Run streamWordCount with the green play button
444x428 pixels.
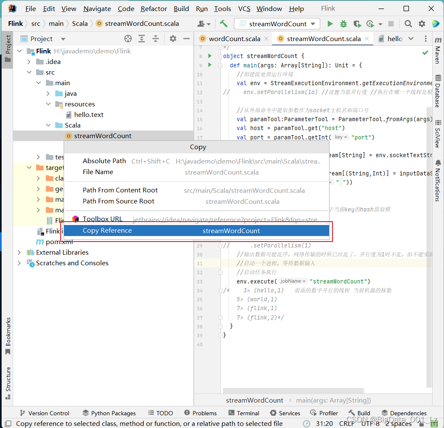click(330, 24)
